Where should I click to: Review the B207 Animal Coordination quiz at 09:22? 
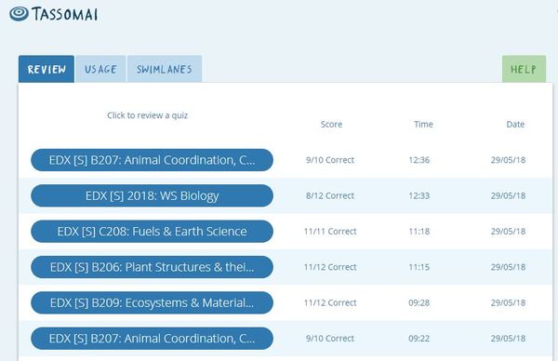coord(152,339)
